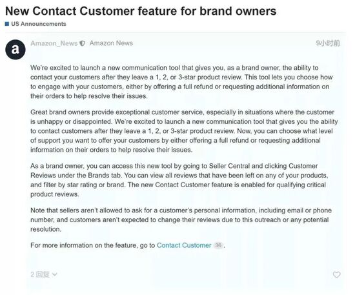
Task: Click the word resolution ending the fourth paragraph
Action: pos(46,229)
